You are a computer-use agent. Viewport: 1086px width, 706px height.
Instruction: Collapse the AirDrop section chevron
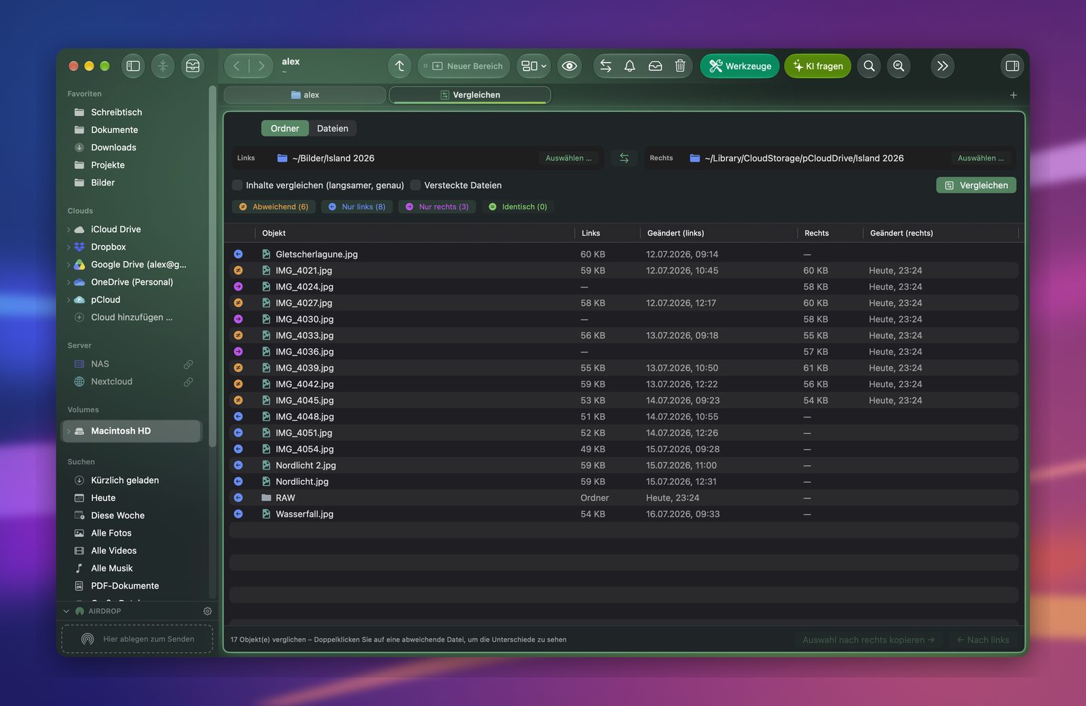(67, 611)
